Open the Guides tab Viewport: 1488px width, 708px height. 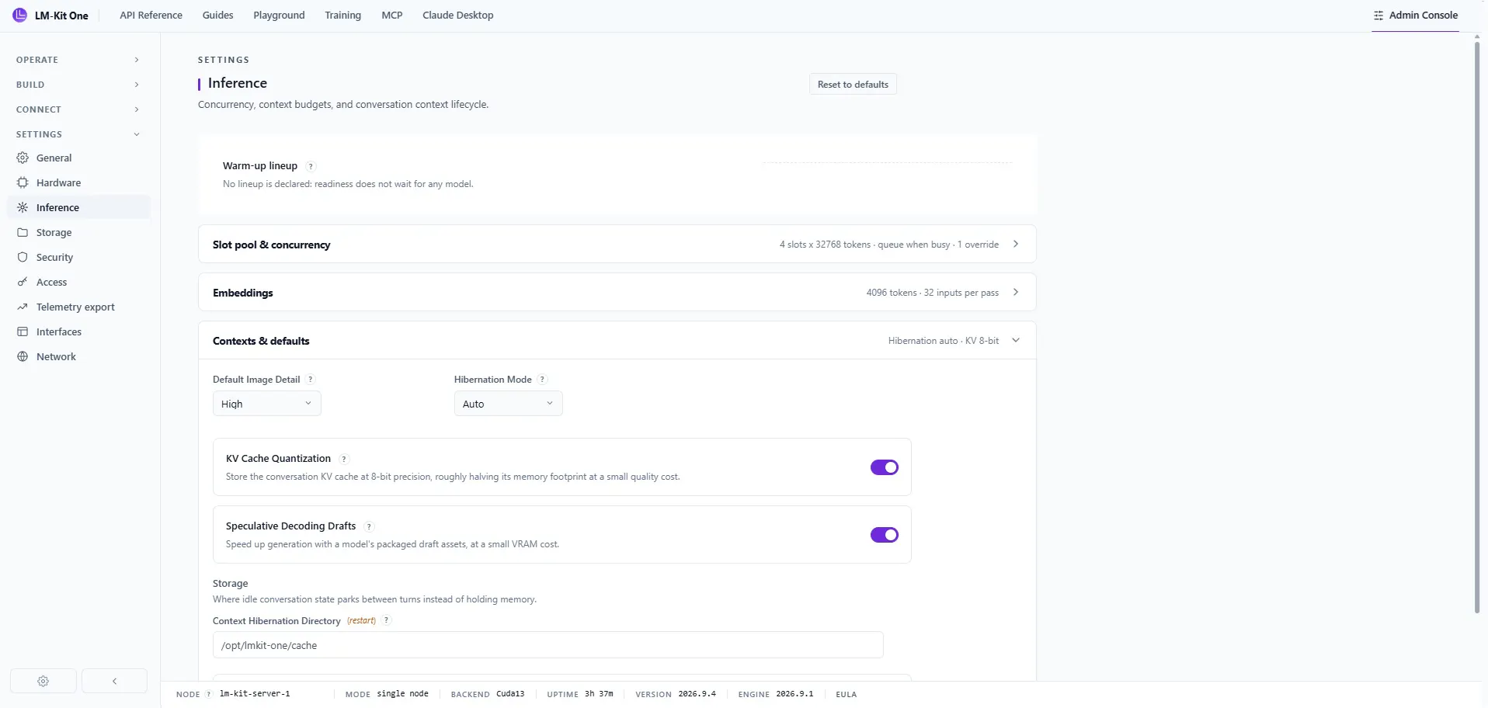coord(217,16)
